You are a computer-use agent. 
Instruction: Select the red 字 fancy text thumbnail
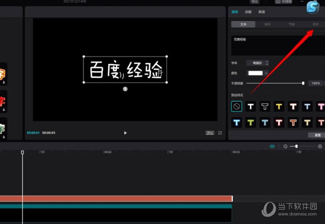(x=3, y=101)
